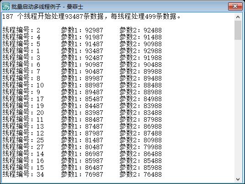
Task: Click the value 参数2: 90988
Action: (x=141, y=44)
